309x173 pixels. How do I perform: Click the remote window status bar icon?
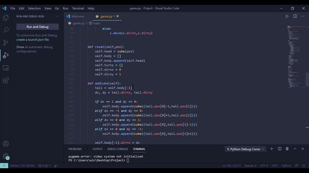pos(4,166)
